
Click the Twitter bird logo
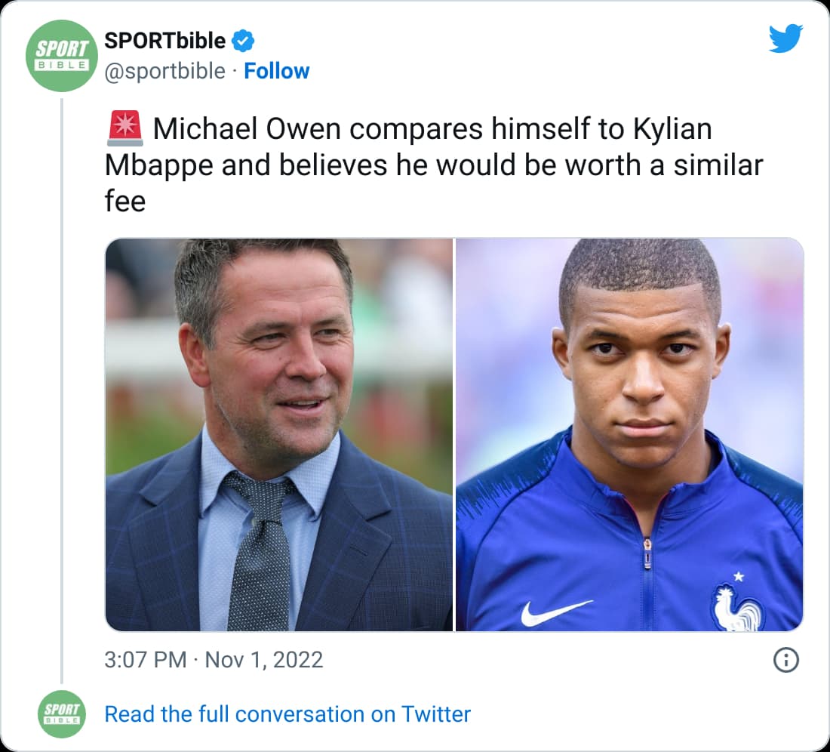pyautogui.click(x=785, y=39)
